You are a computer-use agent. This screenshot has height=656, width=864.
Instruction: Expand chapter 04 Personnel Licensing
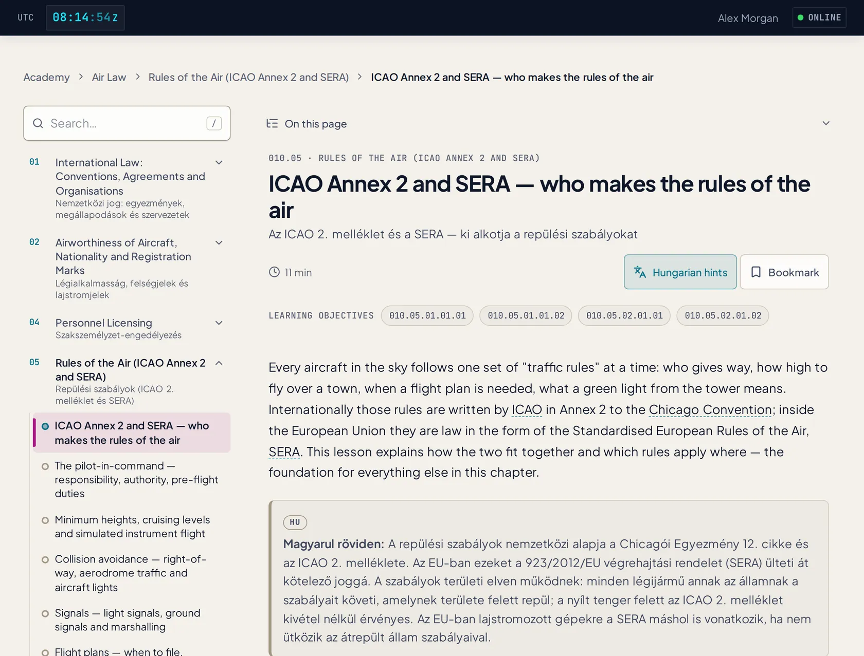click(219, 323)
